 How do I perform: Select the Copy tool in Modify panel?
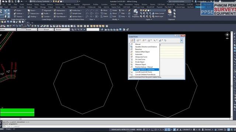tap(104, 13)
